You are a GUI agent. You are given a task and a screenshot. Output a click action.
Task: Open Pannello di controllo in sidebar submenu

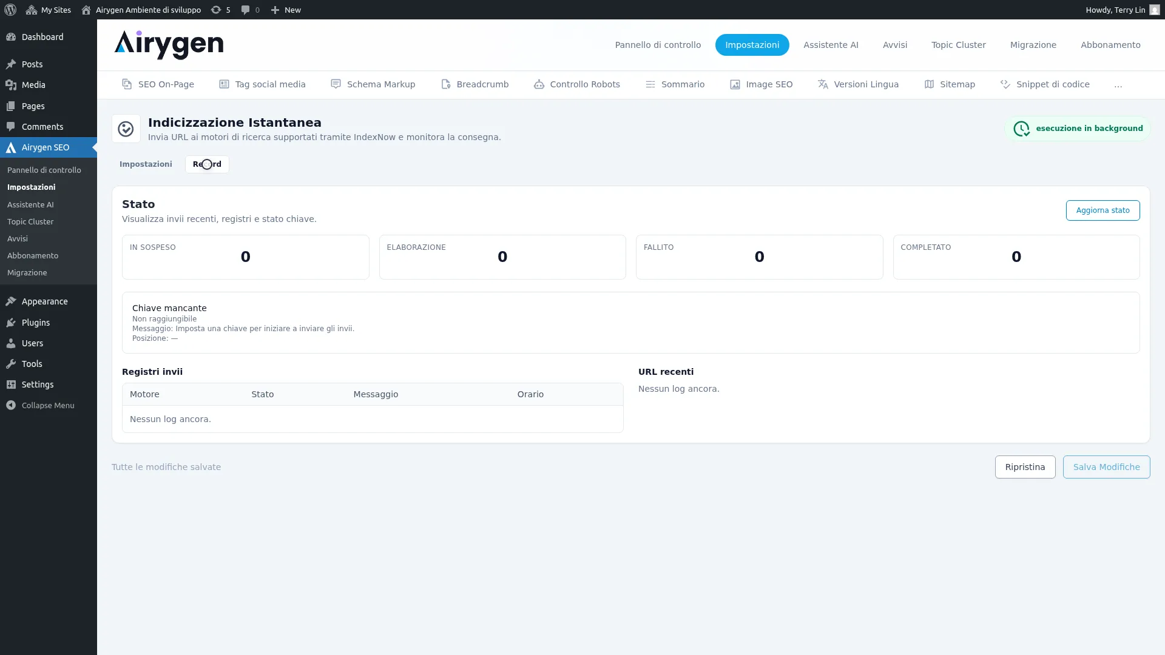(44, 170)
